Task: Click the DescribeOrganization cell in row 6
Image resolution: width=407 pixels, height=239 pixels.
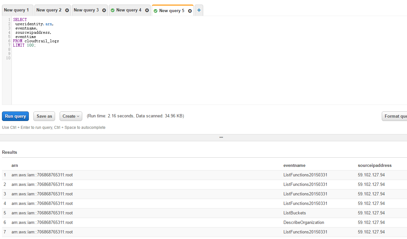Action: pyautogui.click(x=304, y=223)
